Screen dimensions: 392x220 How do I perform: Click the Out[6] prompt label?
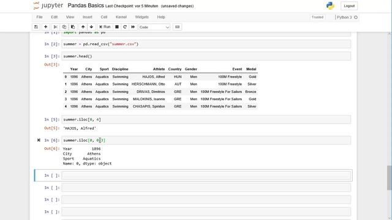click(x=51, y=148)
